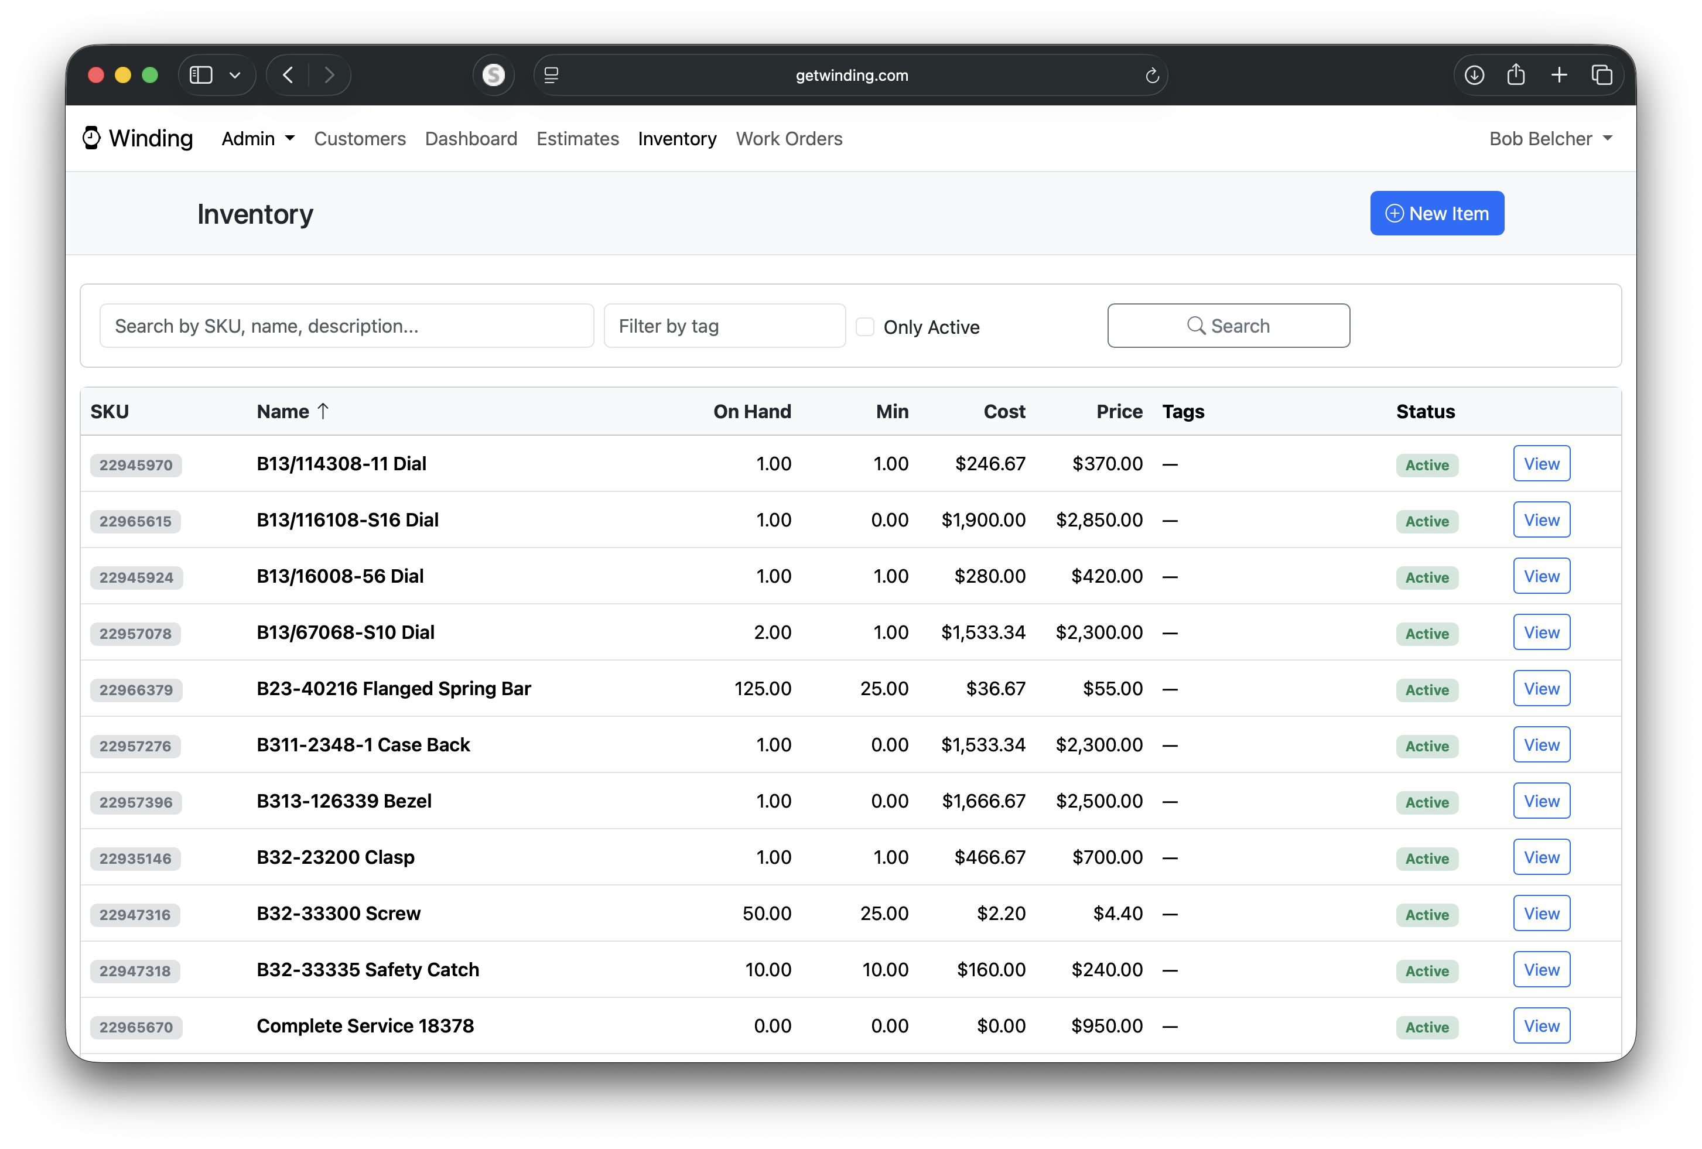This screenshot has width=1702, height=1149.
Task: Enable the Only Active checkbox
Action: (865, 327)
